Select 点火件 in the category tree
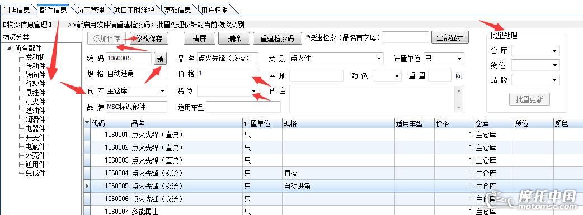The image size is (583, 215). [x=35, y=102]
